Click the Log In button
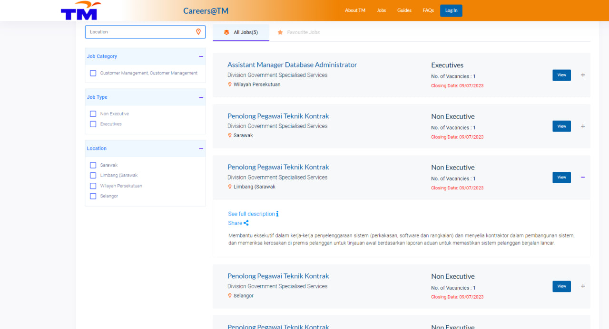Viewport: 609px width, 329px height. coord(451,10)
